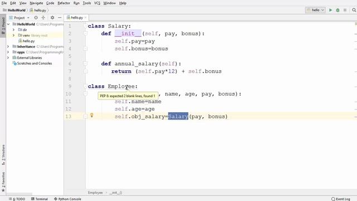Expand the External Libraries node
The width and height of the screenshot is (357, 201).
click(x=8, y=58)
